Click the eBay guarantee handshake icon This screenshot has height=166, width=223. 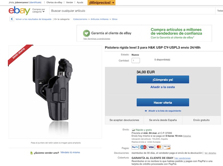pyautogui.click(x=86, y=33)
